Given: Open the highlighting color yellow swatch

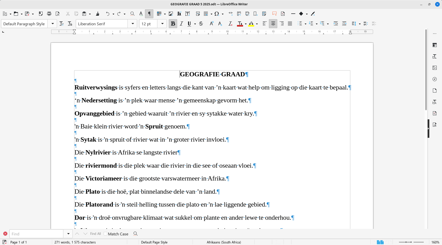Looking at the screenshot, I should pos(251,24).
